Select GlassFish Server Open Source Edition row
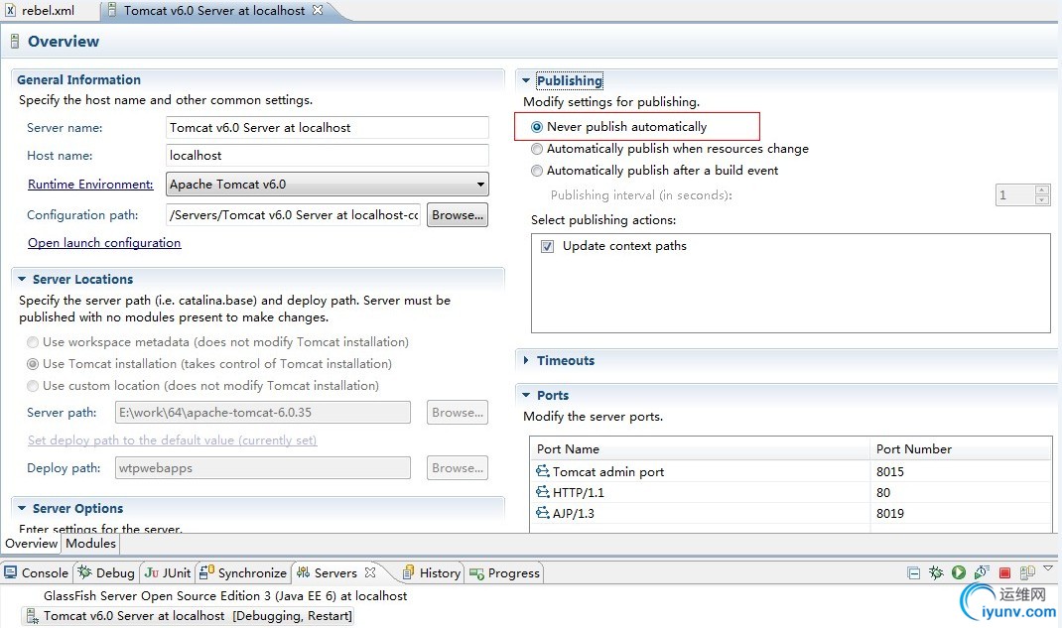 pyautogui.click(x=225, y=596)
